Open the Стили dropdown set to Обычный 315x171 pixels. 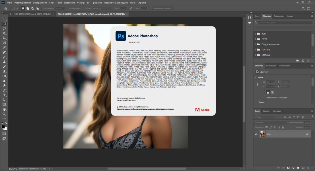pos(102,9)
